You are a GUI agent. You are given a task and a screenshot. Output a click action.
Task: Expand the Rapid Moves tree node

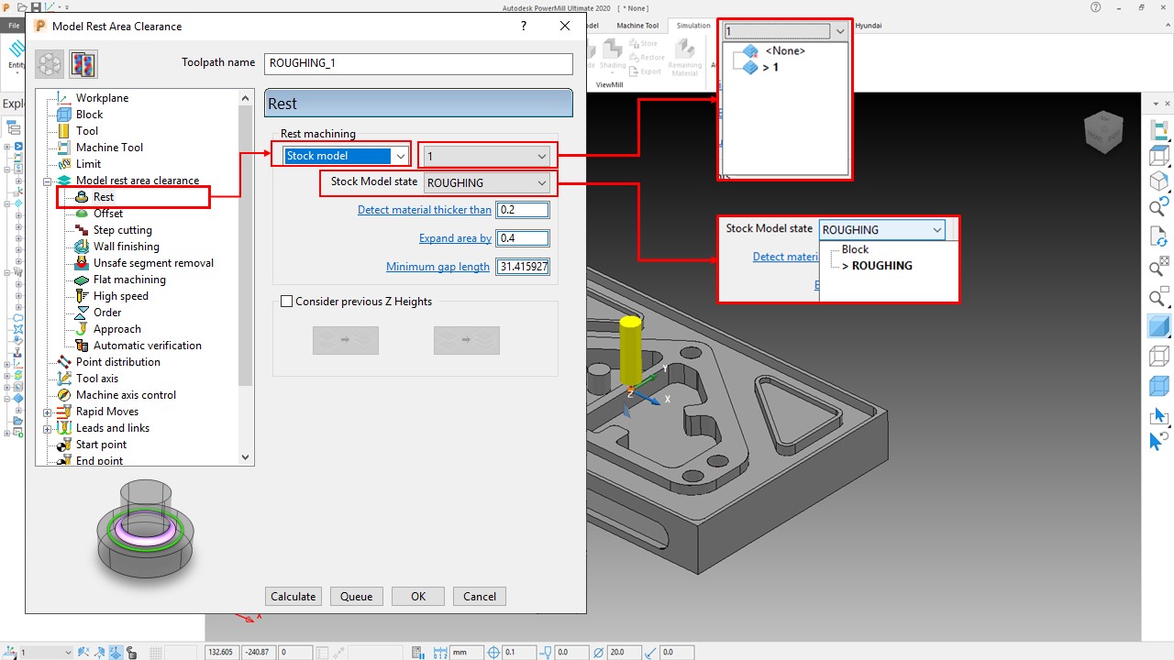point(47,411)
